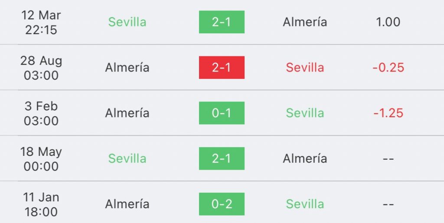The width and height of the screenshot is (444, 223).
Task: Select the red 2-1 score on 28 Aug
Action: (x=222, y=68)
